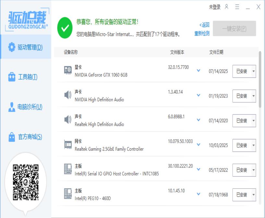
Task: Click 已安装 button for Realtek High Definition Audio
Action: click(x=242, y=120)
